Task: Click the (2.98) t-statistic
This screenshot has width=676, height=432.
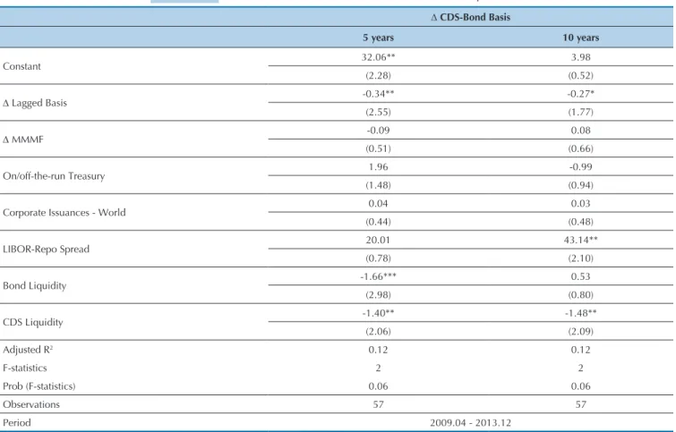Action: [378, 295]
